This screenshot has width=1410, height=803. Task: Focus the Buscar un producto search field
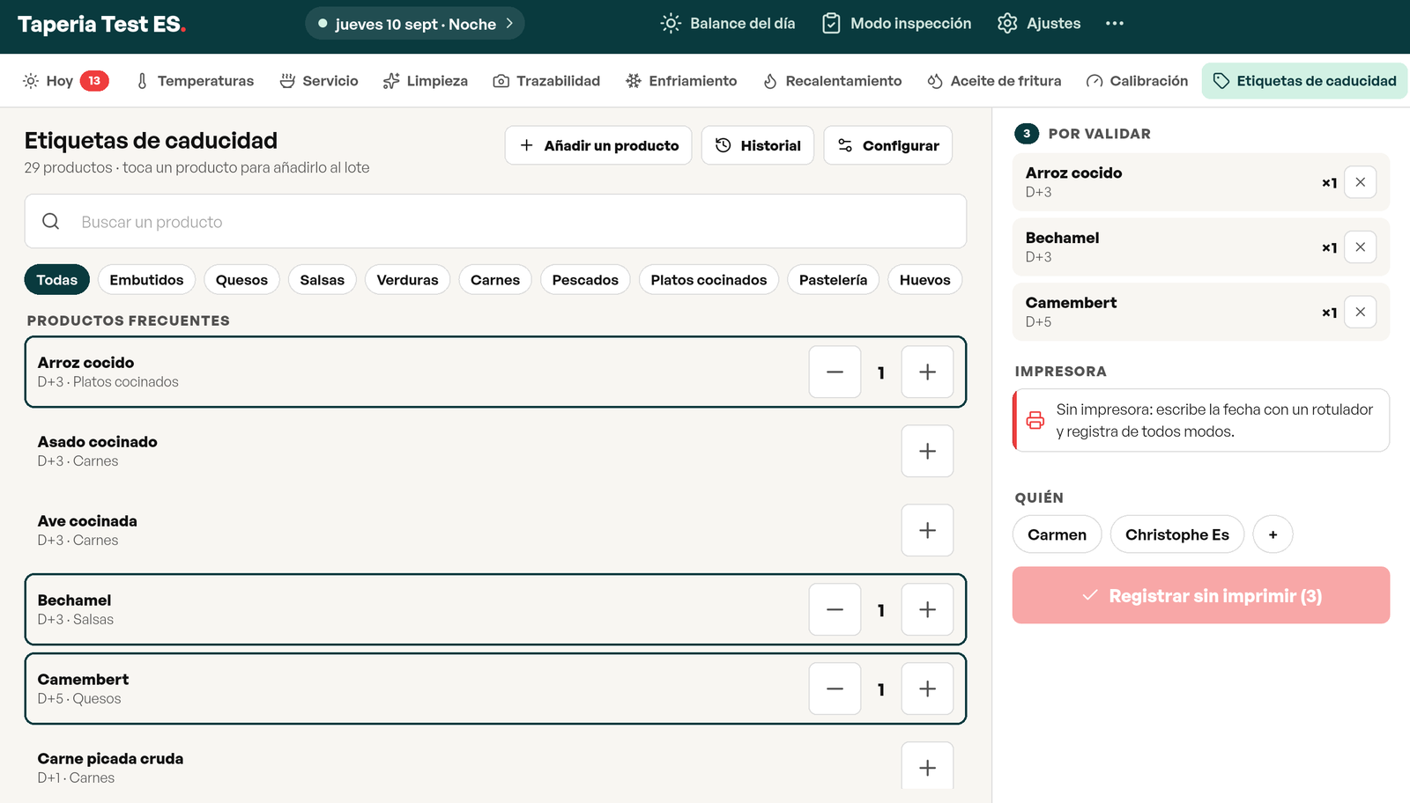click(495, 222)
